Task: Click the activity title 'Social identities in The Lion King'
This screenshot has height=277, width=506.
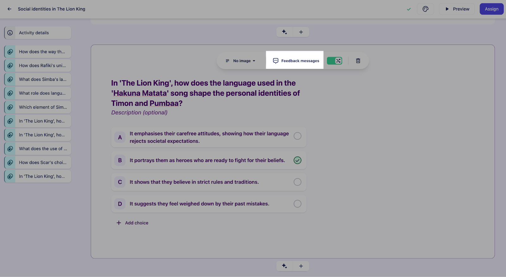Action: click(x=52, y=9)
